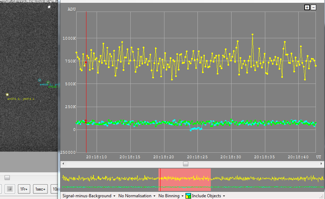This screenshot has height=199, width=325.
Task: Click the frame position slider handle
Action: coord(7,178)
